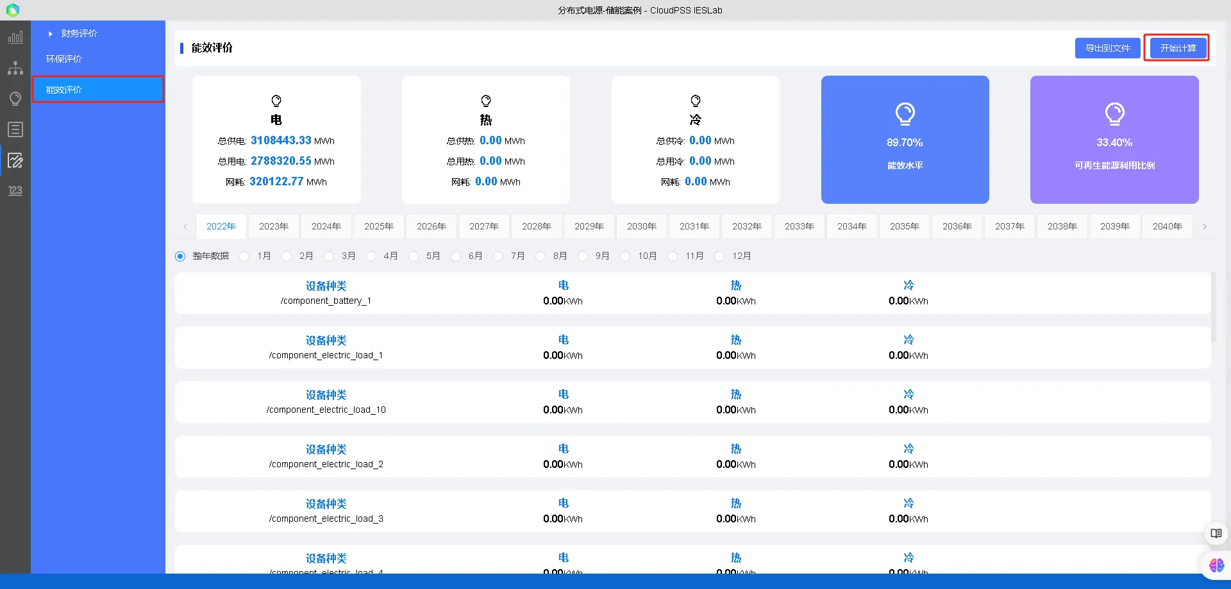This screenshot has width=1231, height=589.
Task: Select the 5月 radio button
Action: [414, 256]
